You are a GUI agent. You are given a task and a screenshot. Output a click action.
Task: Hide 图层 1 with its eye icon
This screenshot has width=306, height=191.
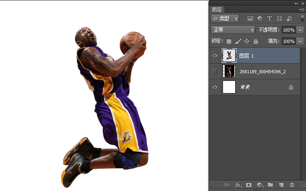[215, 55]
